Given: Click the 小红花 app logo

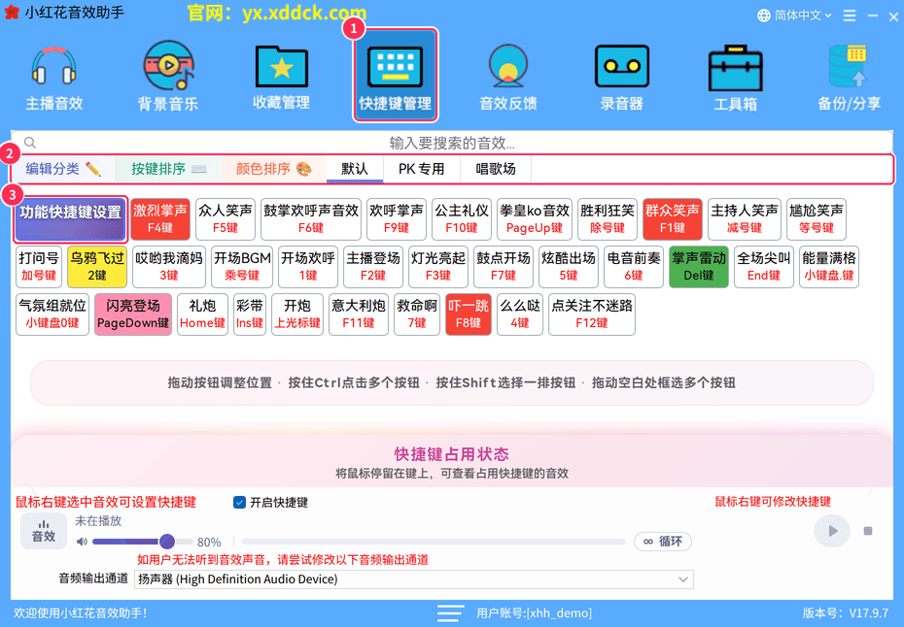Looking at the screenshot, I should coord(11,13).
